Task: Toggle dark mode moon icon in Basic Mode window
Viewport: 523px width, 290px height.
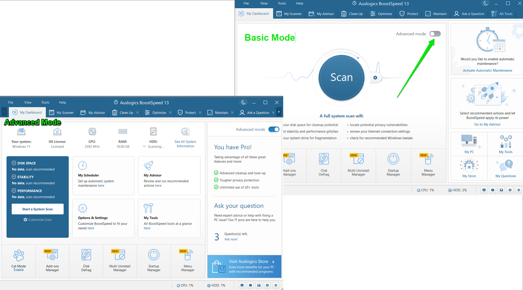Action: [x=486, y=3]
